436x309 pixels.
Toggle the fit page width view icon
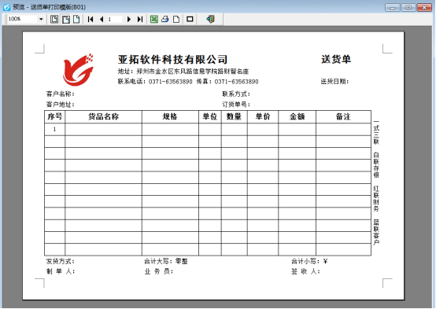66,19
